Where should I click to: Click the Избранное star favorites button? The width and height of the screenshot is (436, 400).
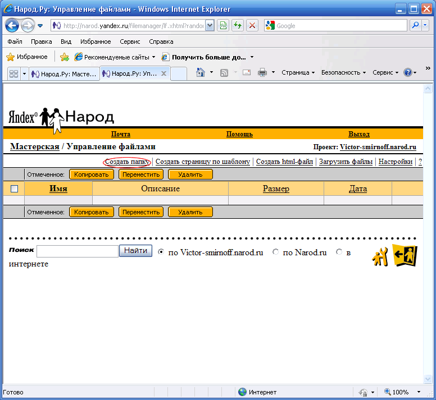click(x=27, y=57)
